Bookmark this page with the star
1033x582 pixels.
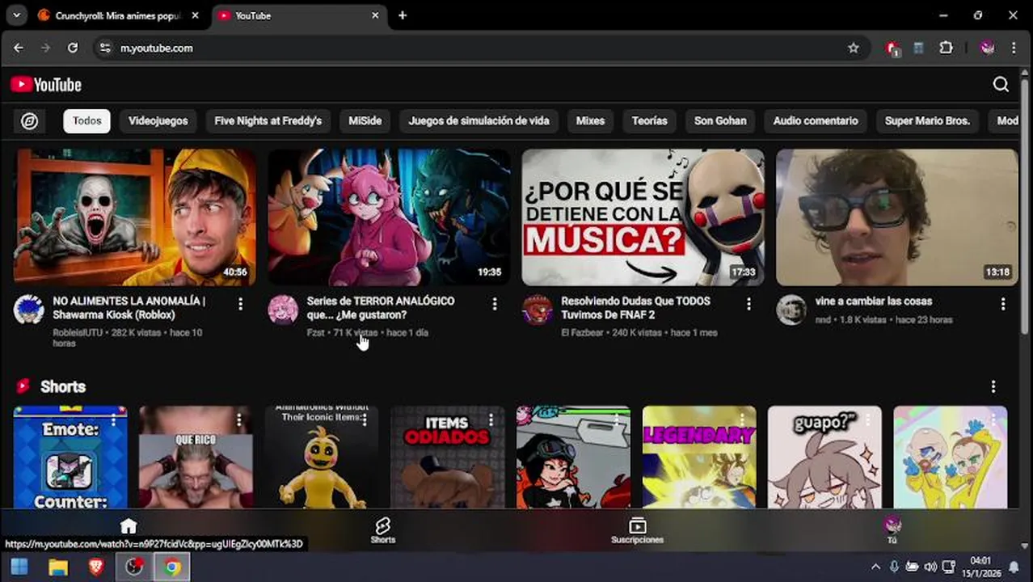click(854, 48)
